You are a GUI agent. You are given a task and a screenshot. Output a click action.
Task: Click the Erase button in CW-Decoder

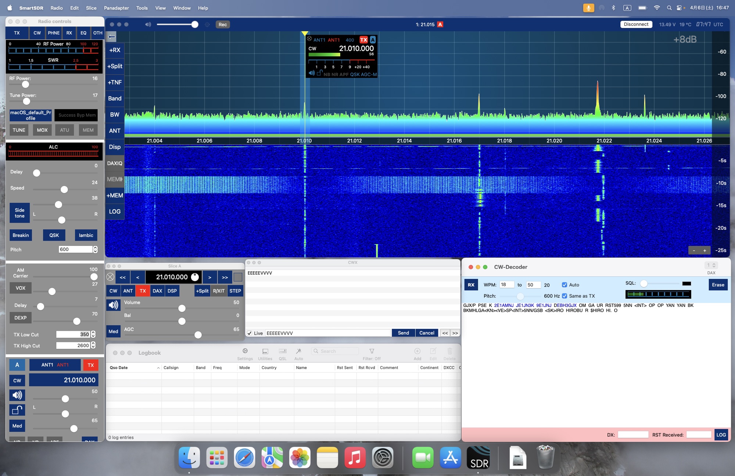pyautogui.click(x=718, y=284)
